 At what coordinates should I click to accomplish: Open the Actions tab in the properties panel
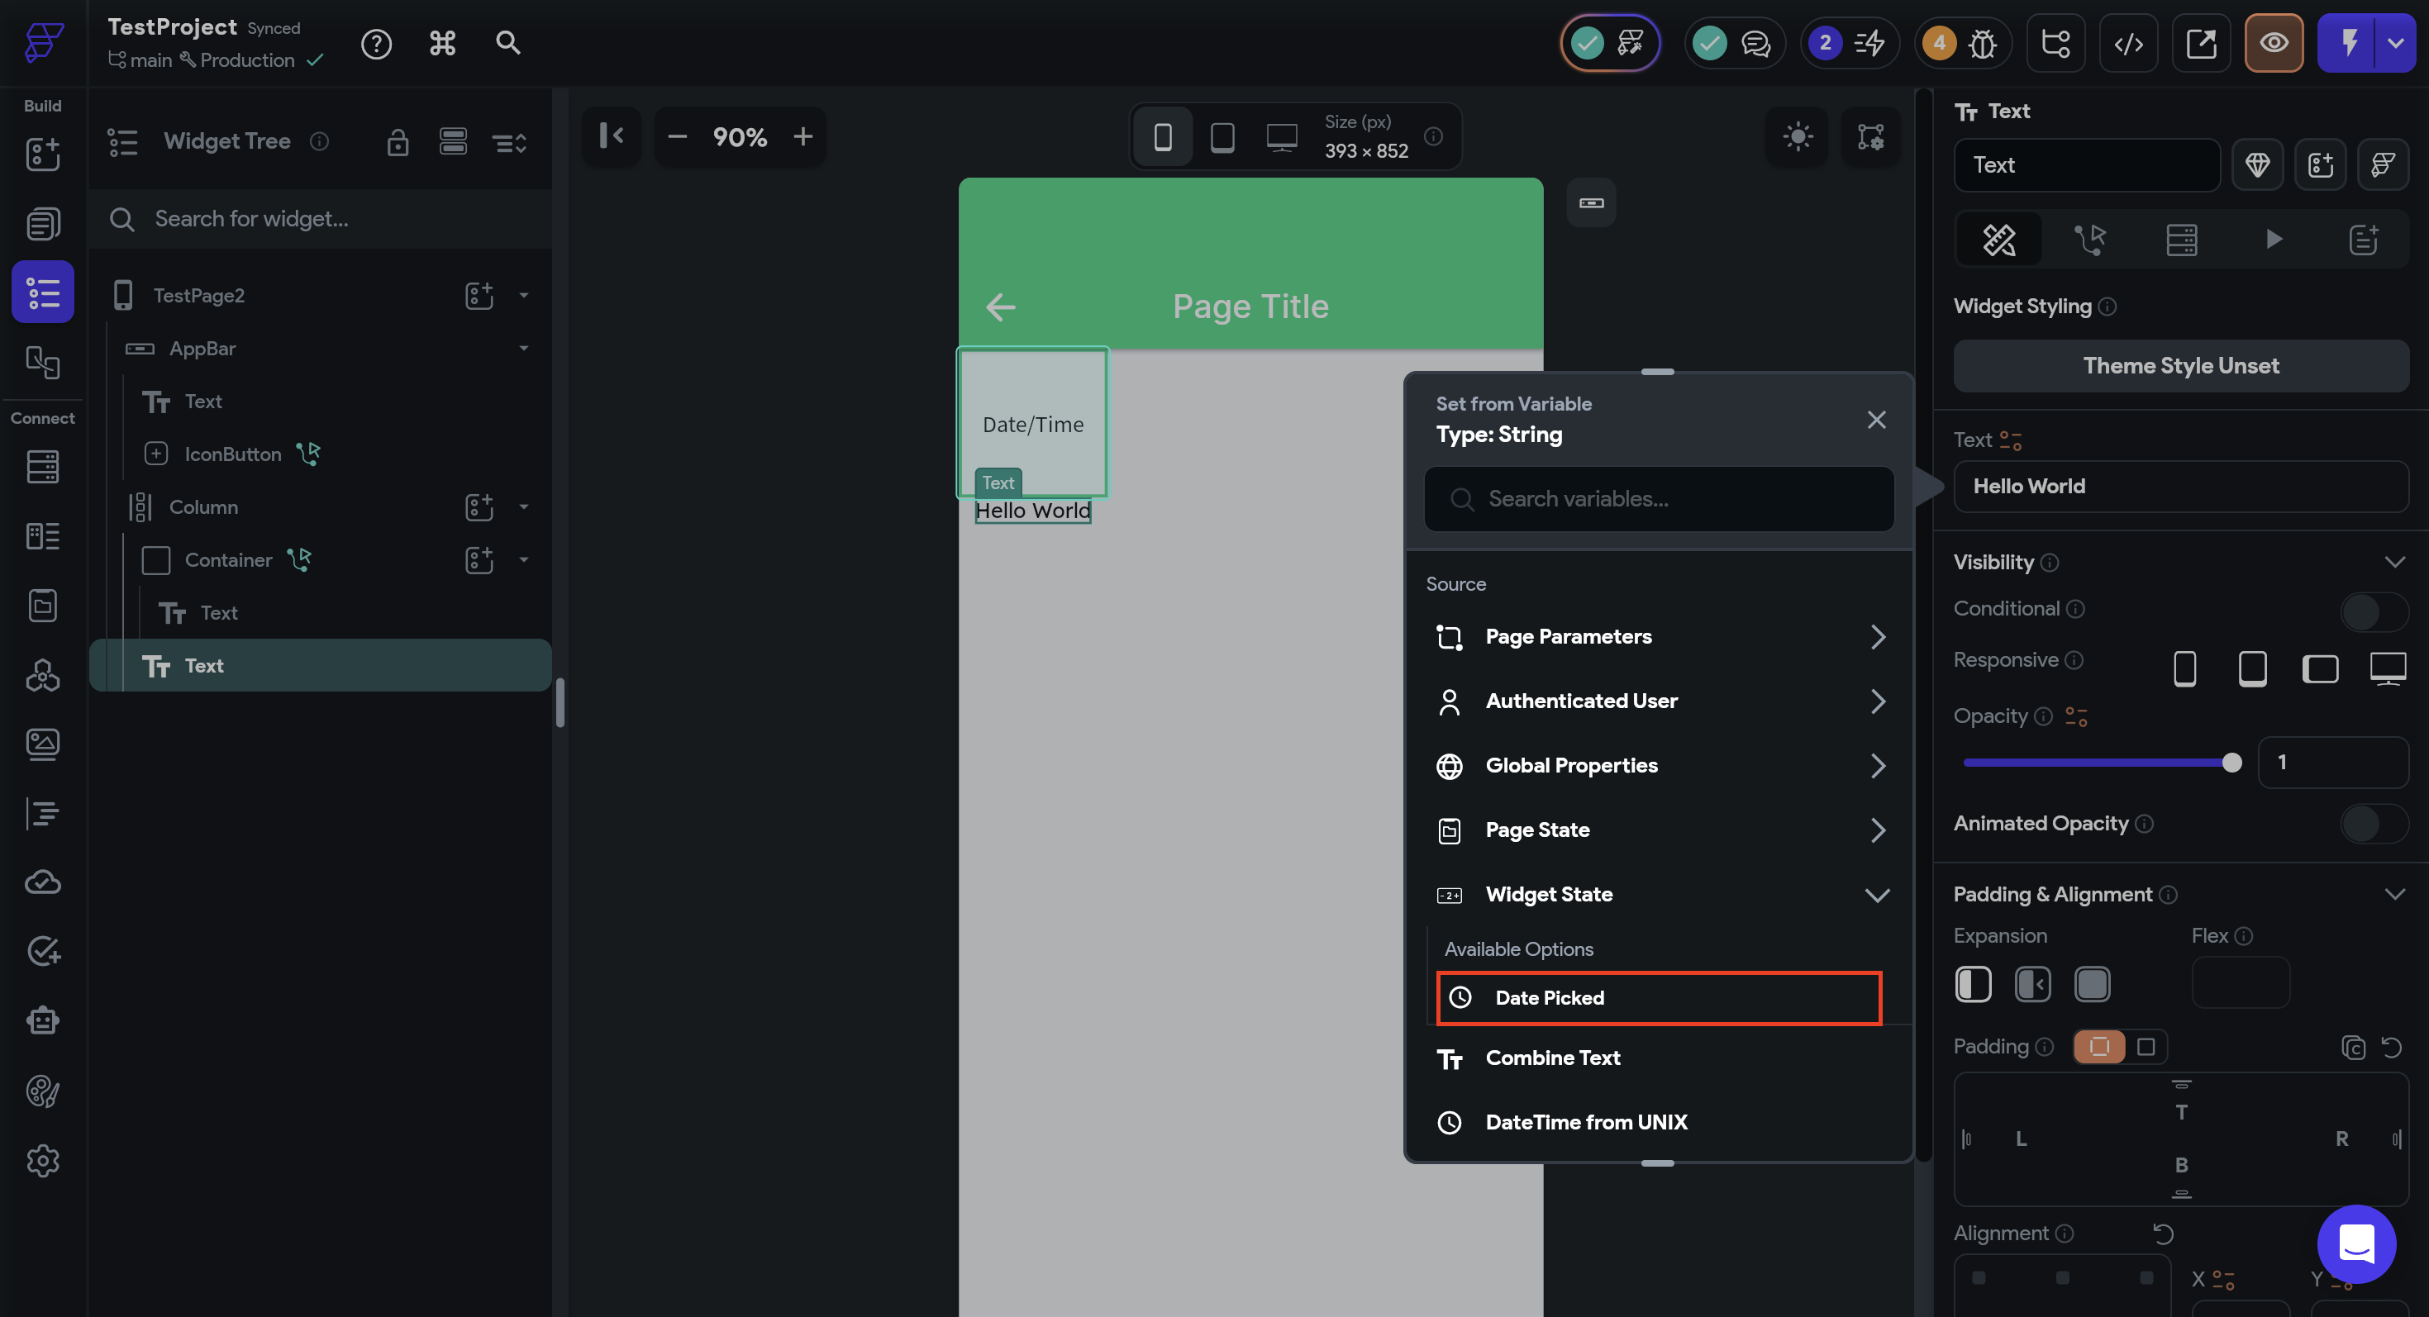point(2090,240)
